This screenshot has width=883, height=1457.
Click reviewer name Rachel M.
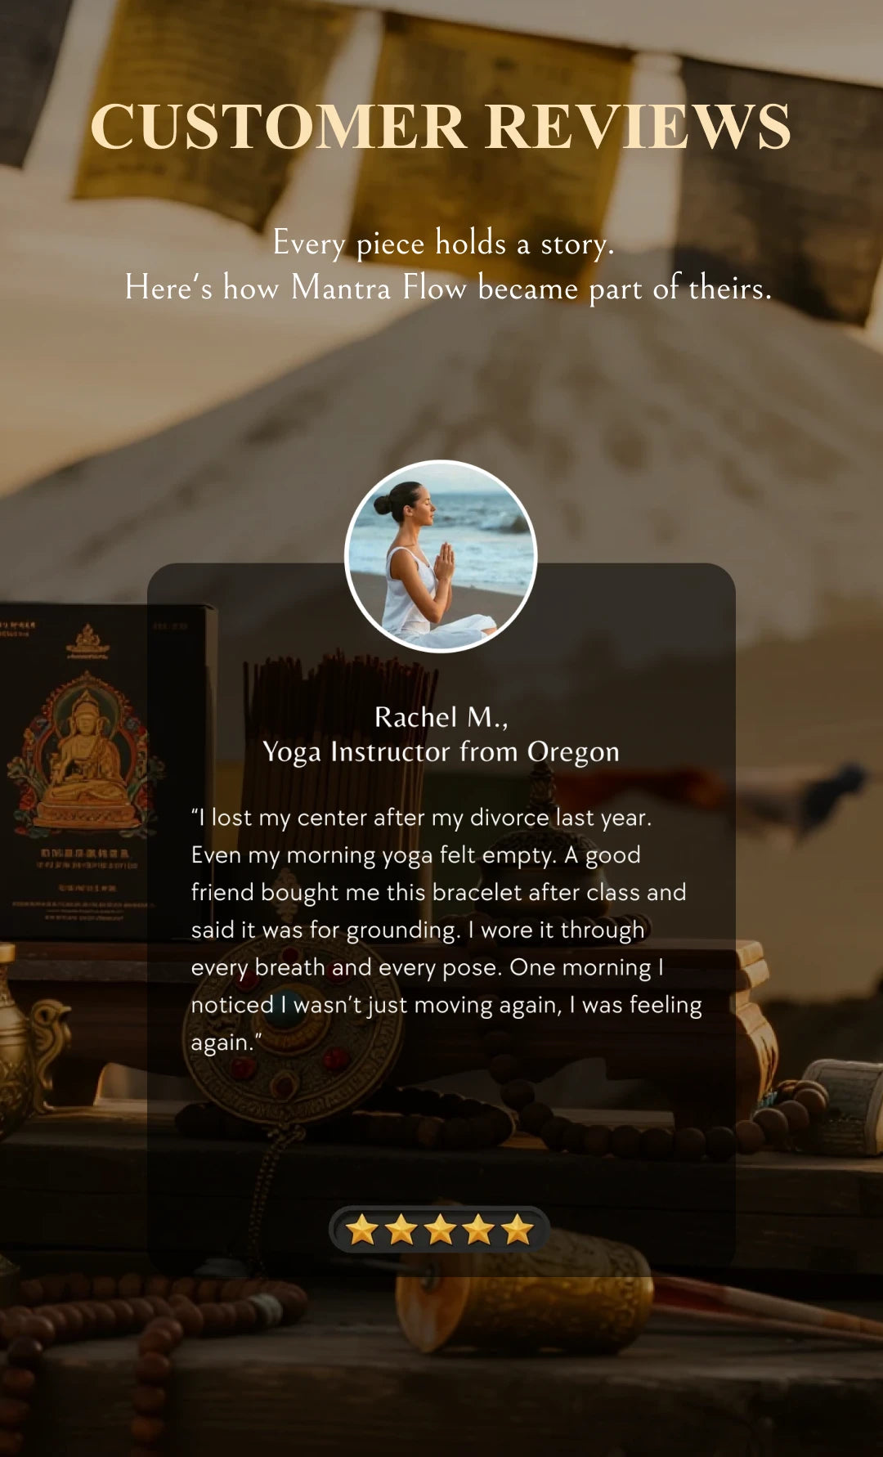tap(441, 717)
